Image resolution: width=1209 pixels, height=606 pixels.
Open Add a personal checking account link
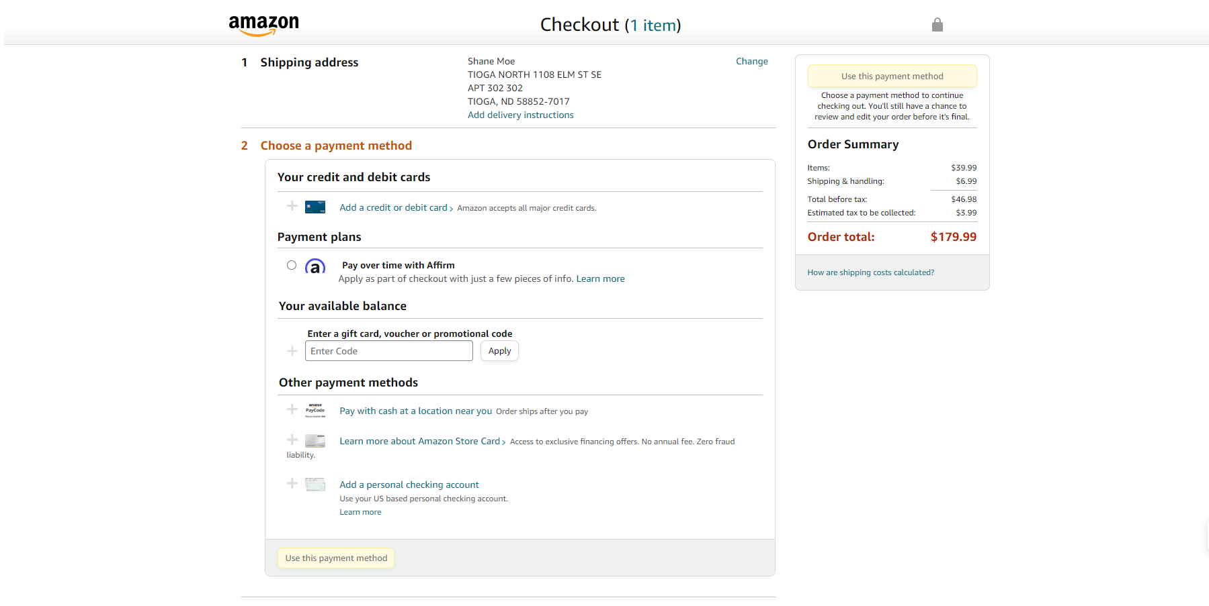coord(409,485)
